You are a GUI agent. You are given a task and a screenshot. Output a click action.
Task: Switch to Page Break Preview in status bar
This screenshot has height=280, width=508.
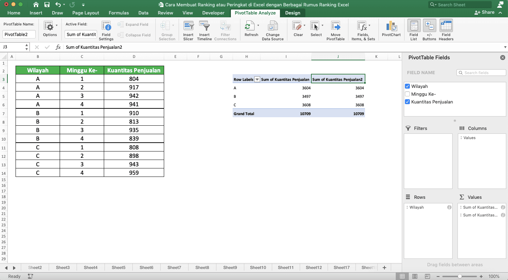point(428,276)
